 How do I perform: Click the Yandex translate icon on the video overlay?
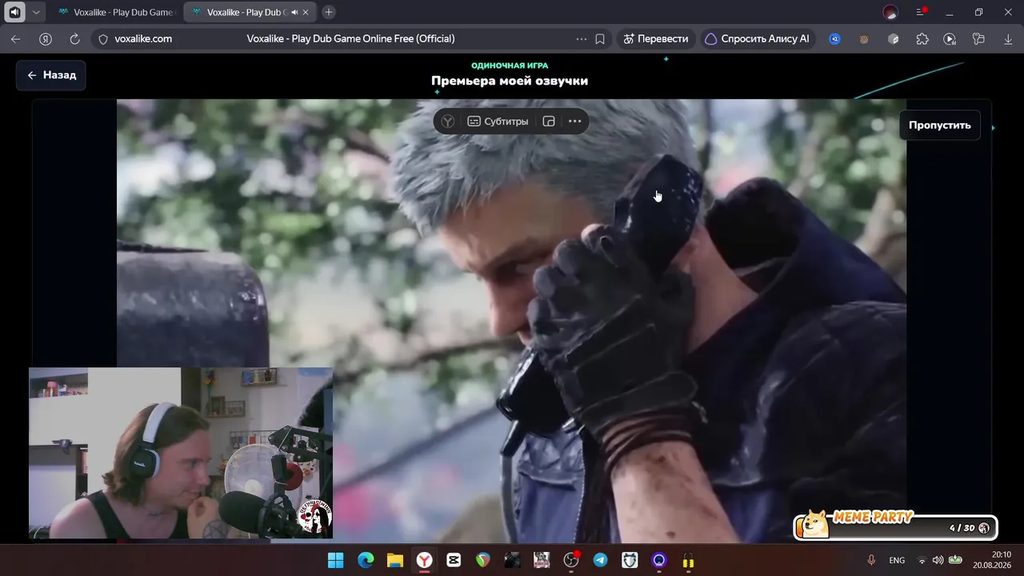(448, 122)
